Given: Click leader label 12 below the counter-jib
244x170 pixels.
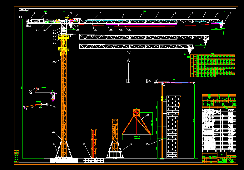Looking at the screenshot, I should pyautogui.click(x=36, y=30).
